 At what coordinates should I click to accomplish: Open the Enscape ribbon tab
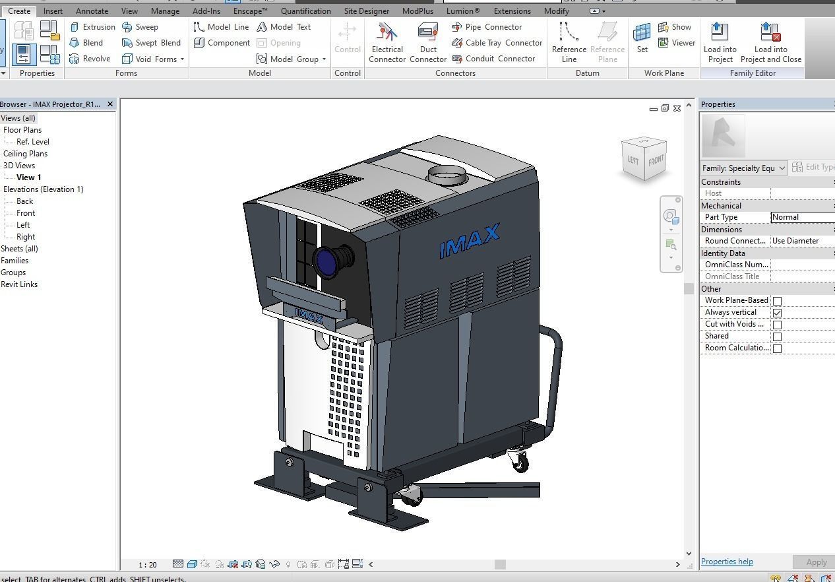click(251, 11)
